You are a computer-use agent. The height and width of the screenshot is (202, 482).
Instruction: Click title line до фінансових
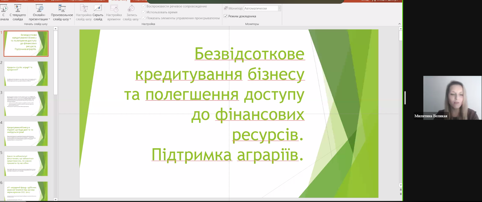(248, 115)
